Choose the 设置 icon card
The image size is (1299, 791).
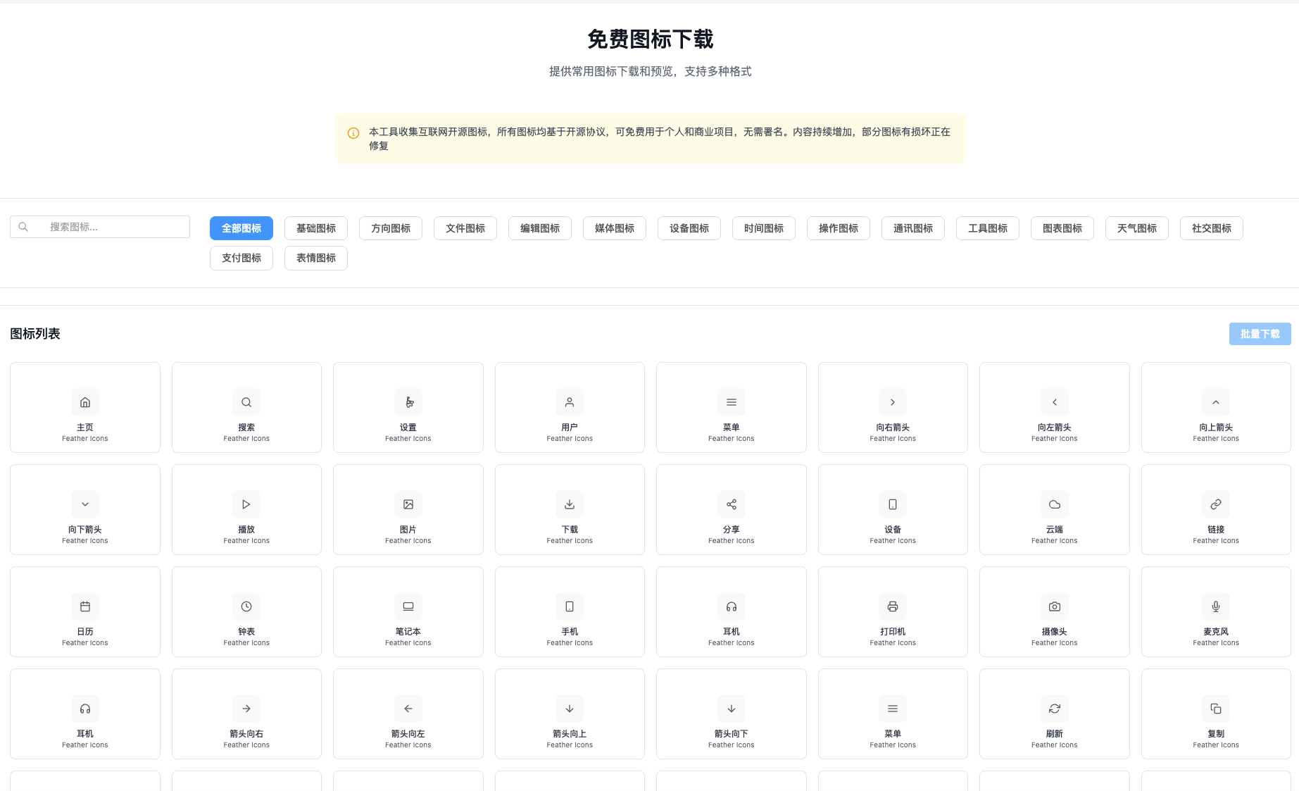click(x=408, y=407)
